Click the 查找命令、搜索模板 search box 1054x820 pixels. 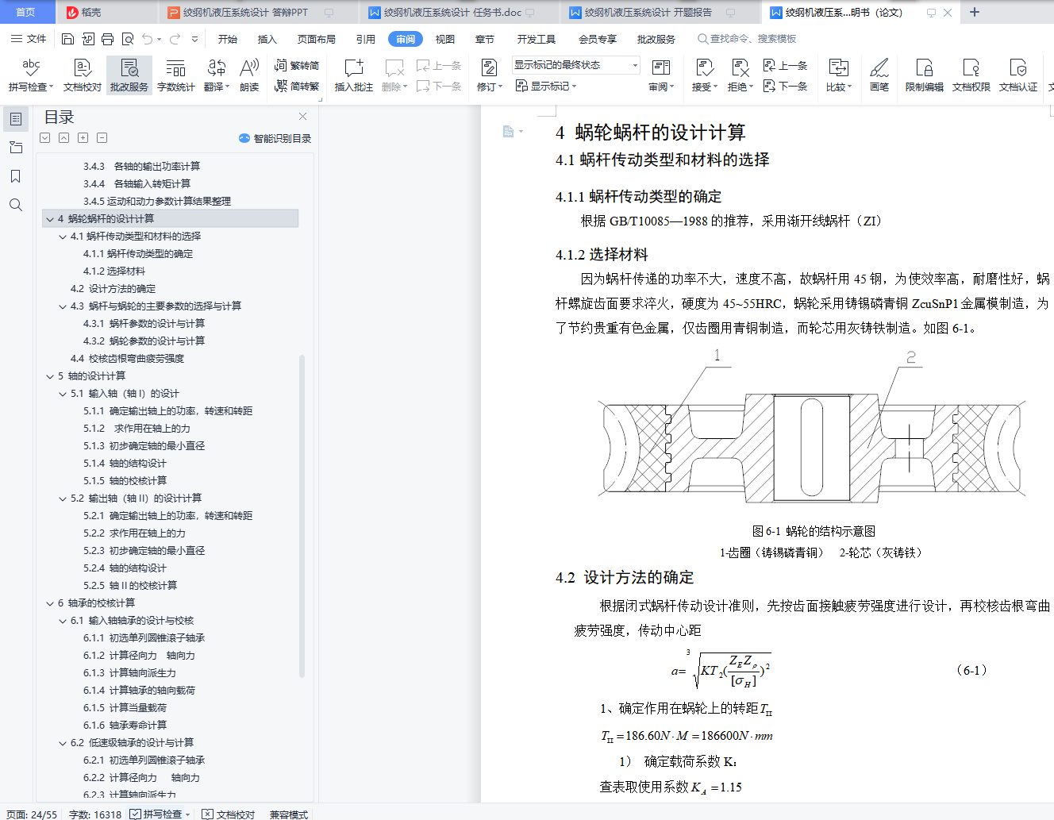click(747, 39)
